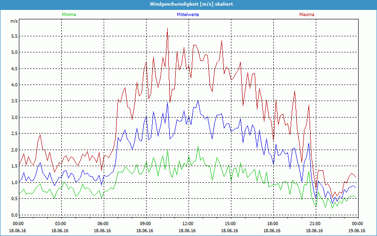Screen dimensions: 377x236
Task: Select the 18:00 time axis marker
Action: 272,224
